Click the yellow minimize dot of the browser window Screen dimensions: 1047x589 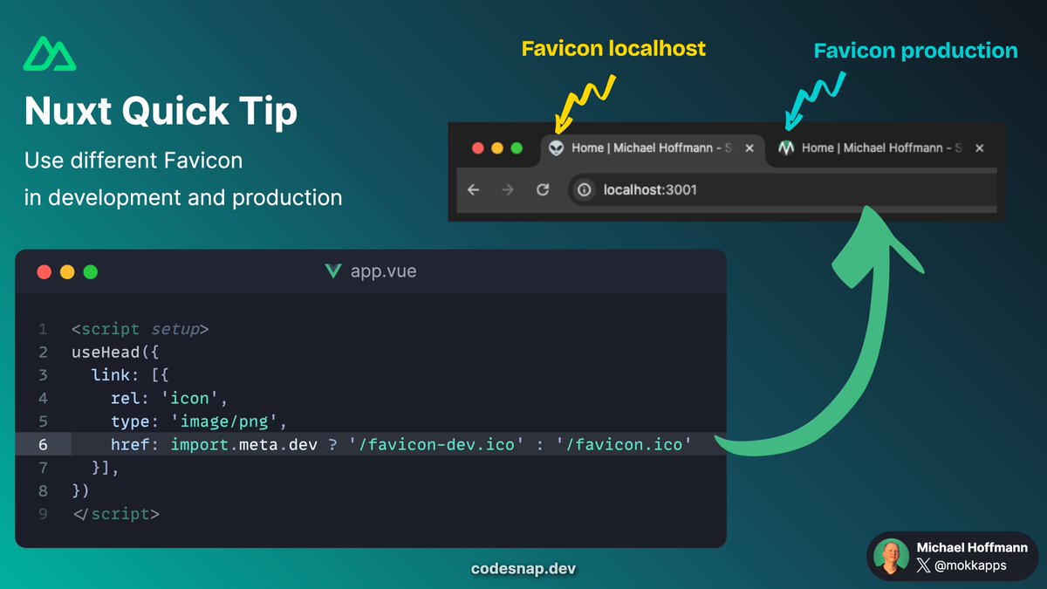point(497,148)
